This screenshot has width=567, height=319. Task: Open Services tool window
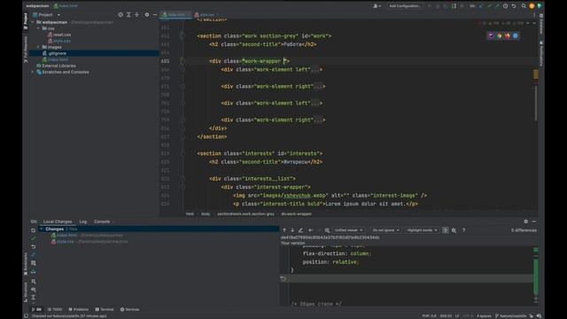[130, 309]
